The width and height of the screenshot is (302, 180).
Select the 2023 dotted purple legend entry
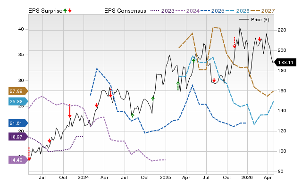point(162,11)
